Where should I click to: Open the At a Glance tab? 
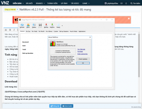click(x=49, y=31)
